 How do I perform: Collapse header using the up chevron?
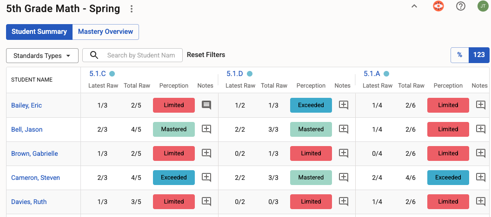click(x=414, y=6)
